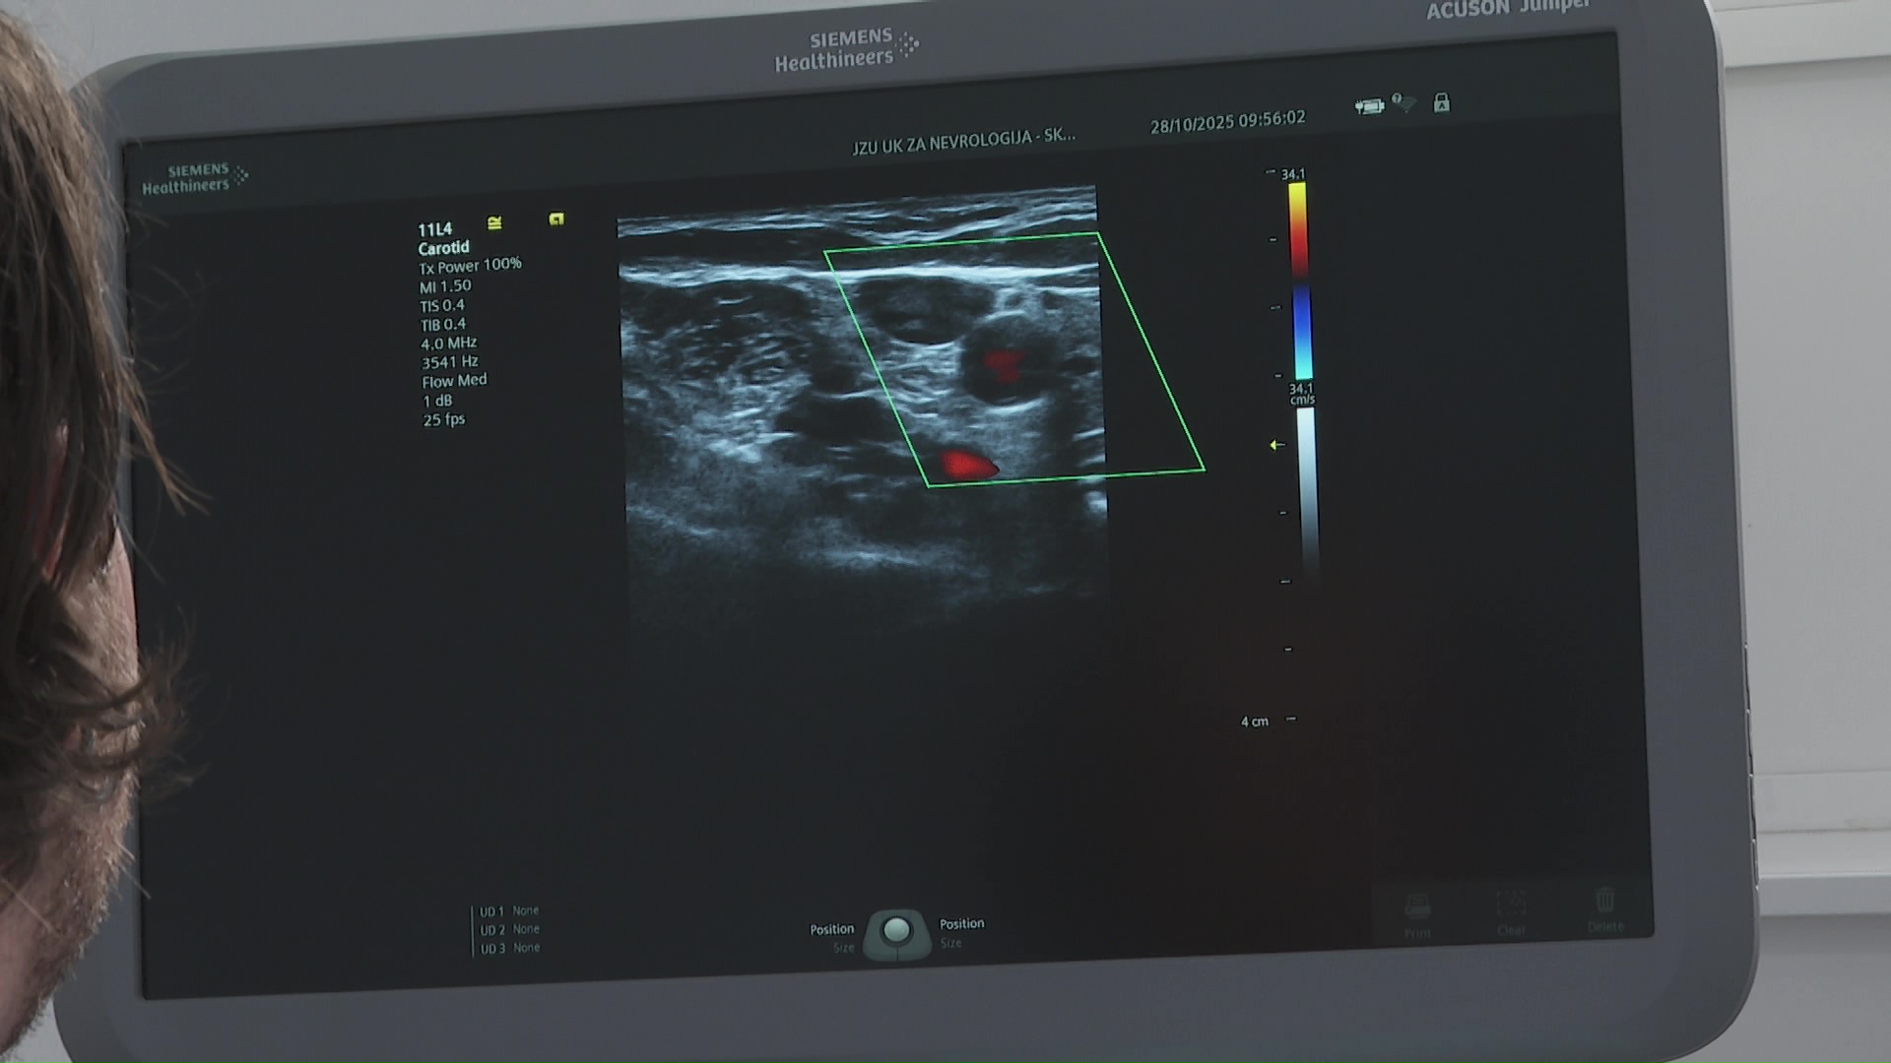Click the trackball indicator icon
The height and width of the screenshot is (1063, 1891).
pos(896,931)
